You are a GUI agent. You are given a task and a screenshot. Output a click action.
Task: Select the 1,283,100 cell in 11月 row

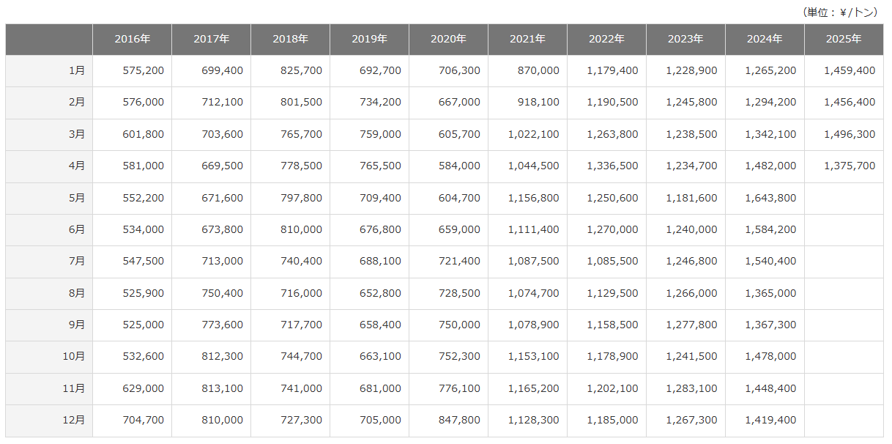pyautogui.click(x=691, y=388)
